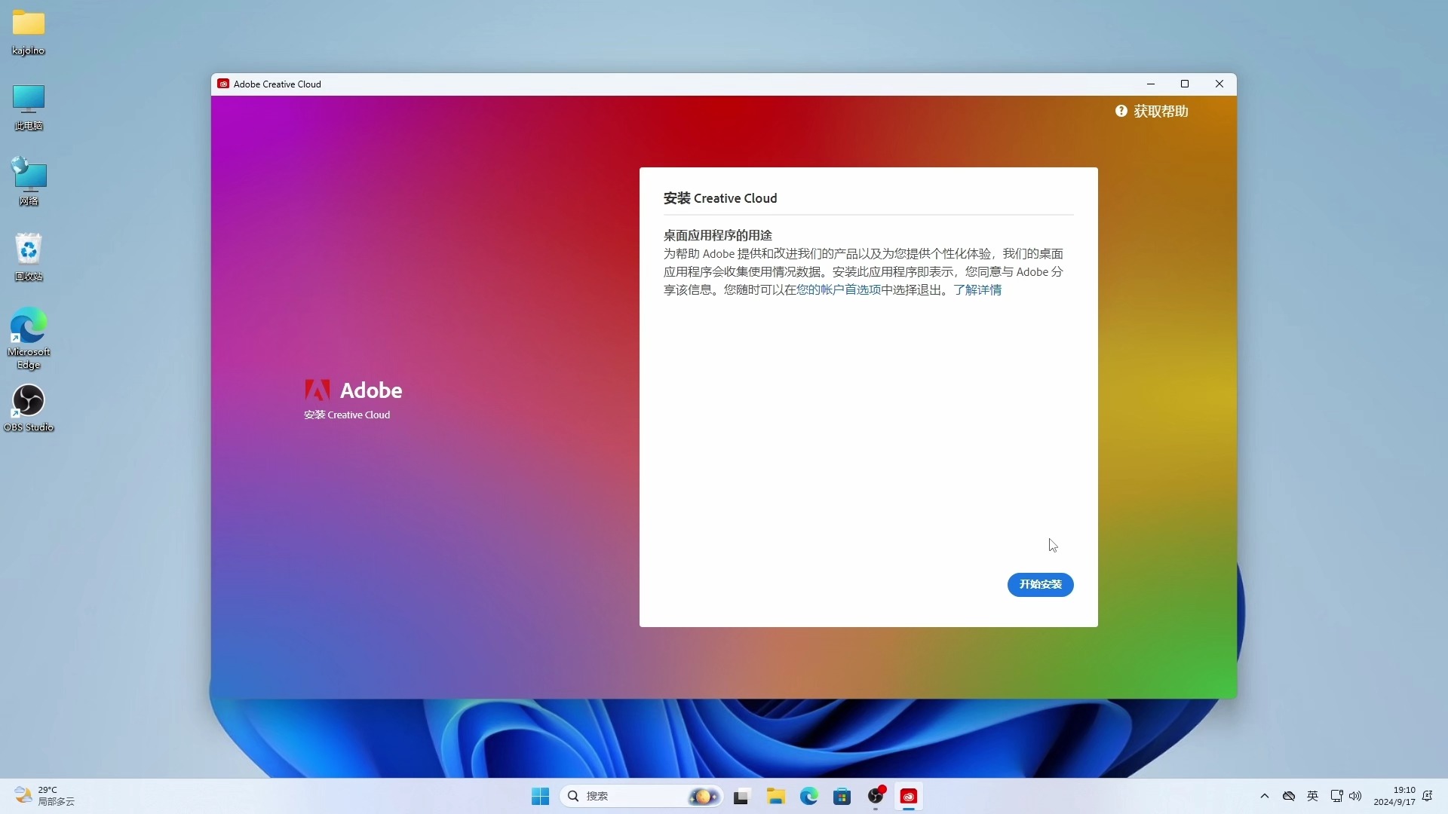Open Microsoft Store from taskbar

coord(842,796)
